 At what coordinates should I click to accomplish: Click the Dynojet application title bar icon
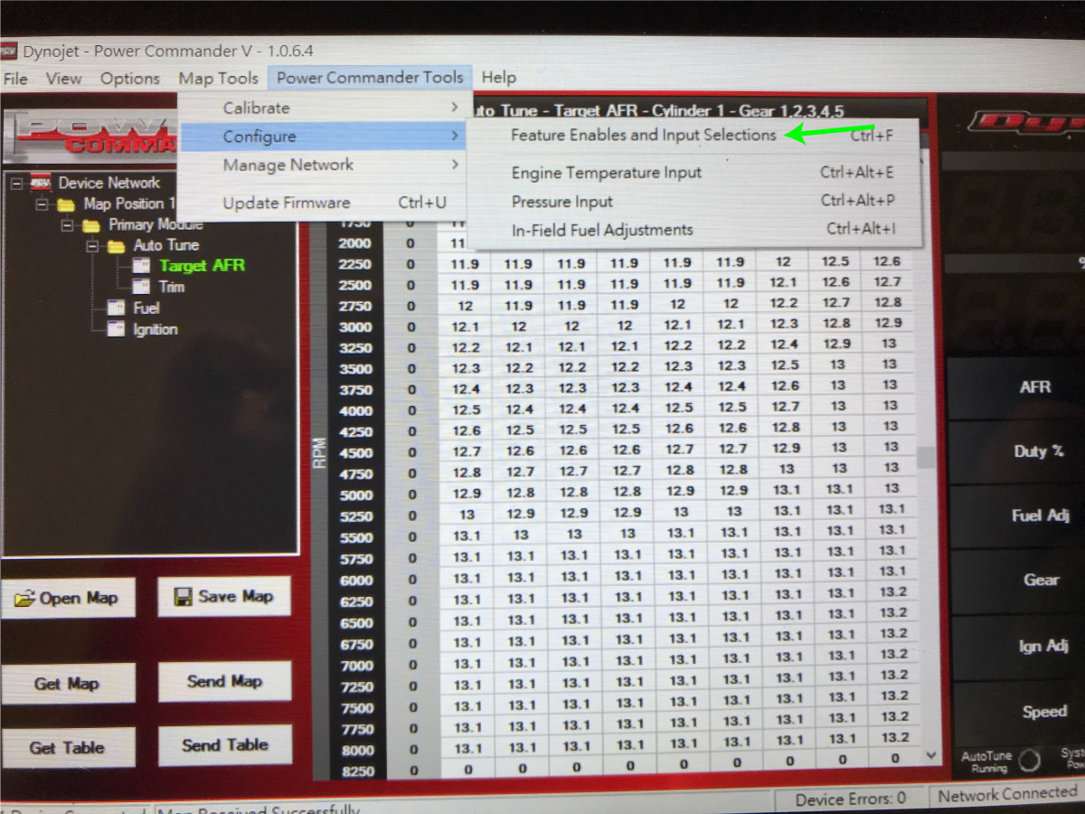pyautogui.click(x=7, y=52)
